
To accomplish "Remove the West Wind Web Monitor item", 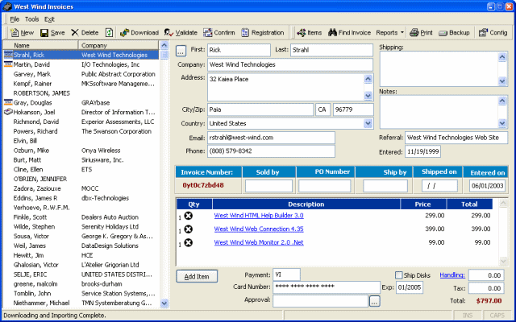I will [x=188, y=242].
